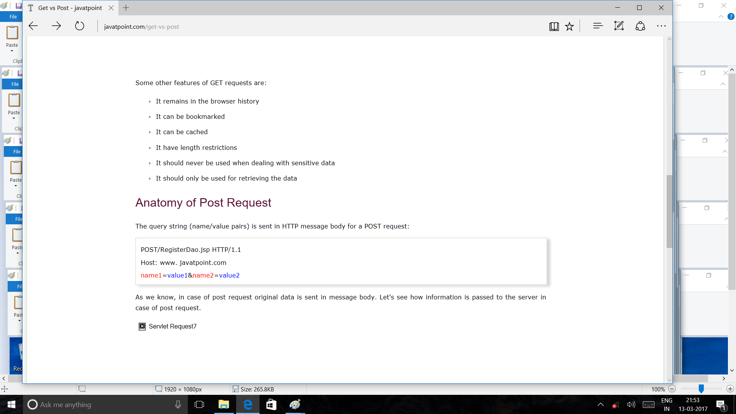Make a Web Note icon
This screenshot has height=414, width=736.
[x=619, y=26]
